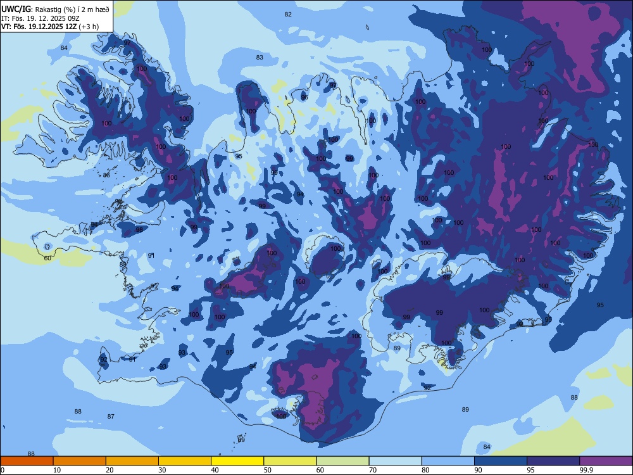Select the medium blue 80–90 legend swatch

click(x=448, y=461)
